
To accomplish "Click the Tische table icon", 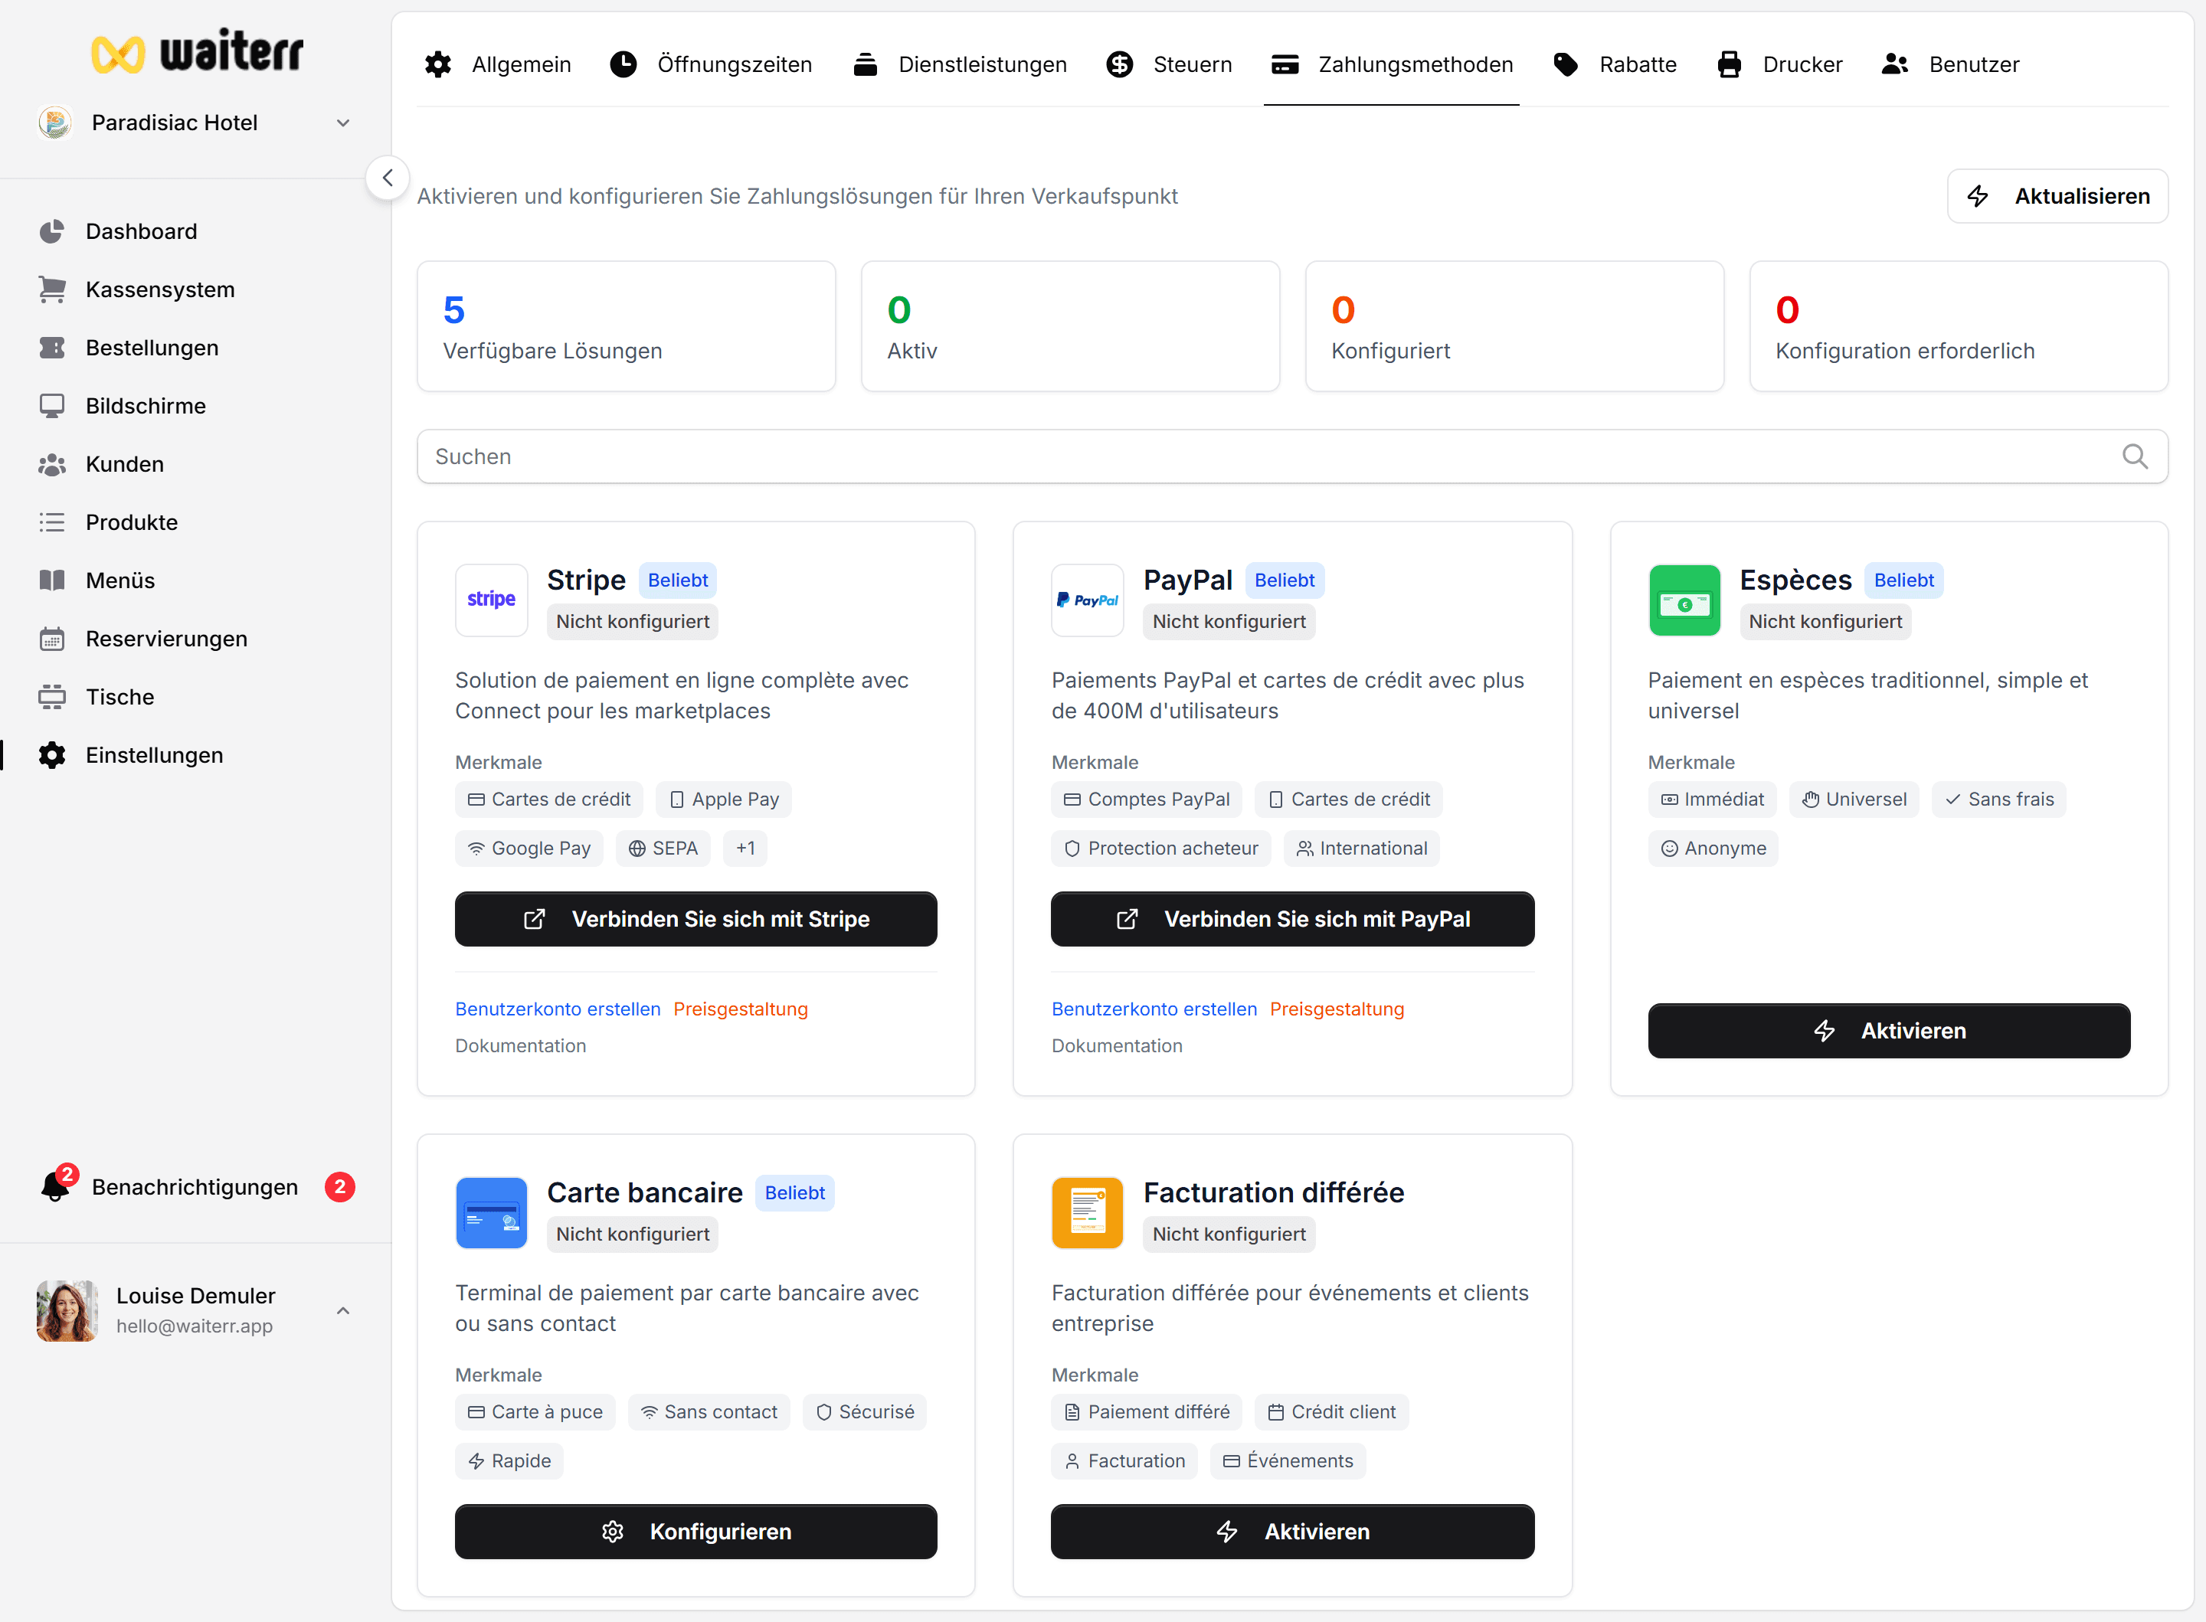I will [52, 697].
